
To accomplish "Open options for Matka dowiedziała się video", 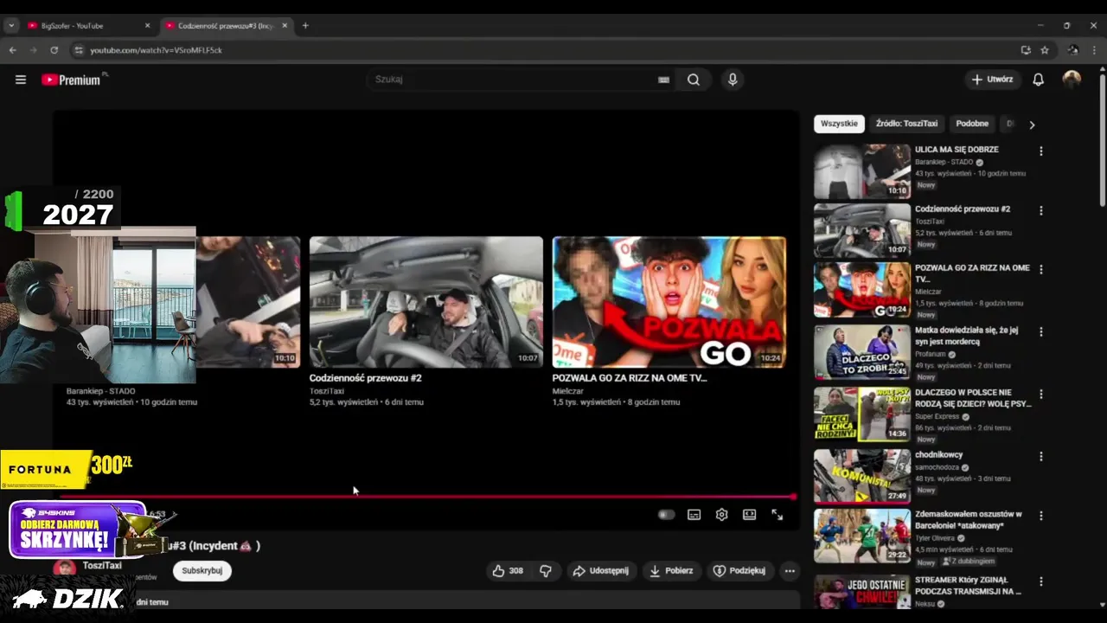I will click(x=1040, y=331).
